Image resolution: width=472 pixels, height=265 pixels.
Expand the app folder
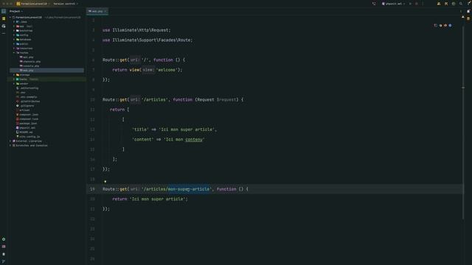(14, 26)
